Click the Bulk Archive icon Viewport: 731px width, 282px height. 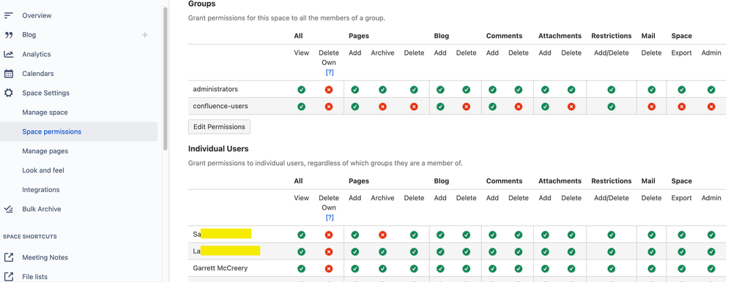8,210
